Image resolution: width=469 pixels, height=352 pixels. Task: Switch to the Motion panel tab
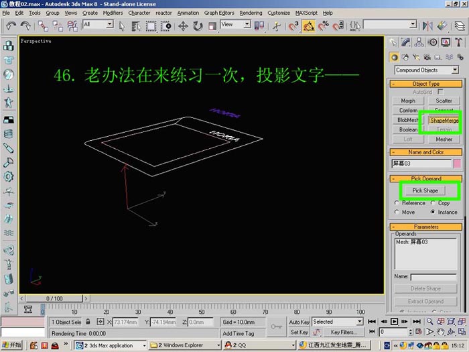click(433, 42)
